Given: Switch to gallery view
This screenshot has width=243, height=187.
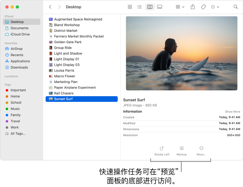Looking at the screenshot, I should click(159, 7).
